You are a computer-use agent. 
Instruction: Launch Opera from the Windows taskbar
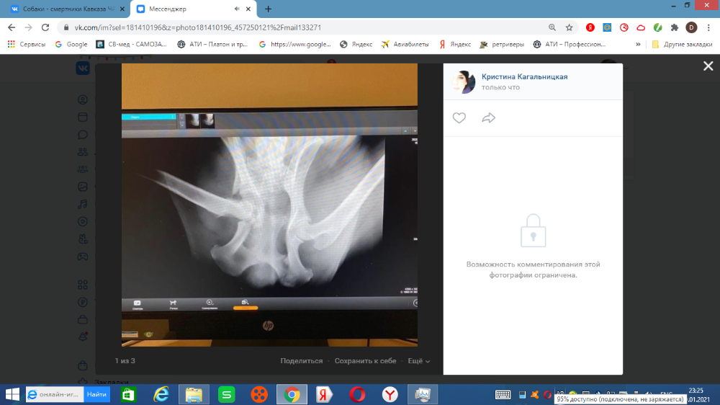click(356, 394)
